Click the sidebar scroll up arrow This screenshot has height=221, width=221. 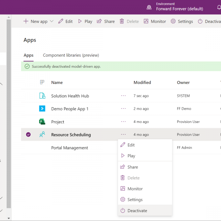(x=9, y=17)
